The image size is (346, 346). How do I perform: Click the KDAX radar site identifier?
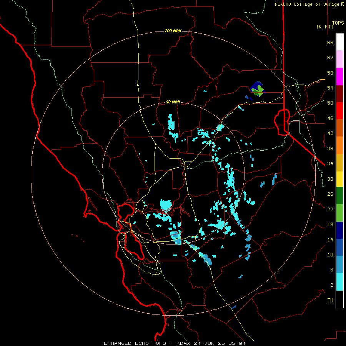pyautogui.click(x=184, y=343)
